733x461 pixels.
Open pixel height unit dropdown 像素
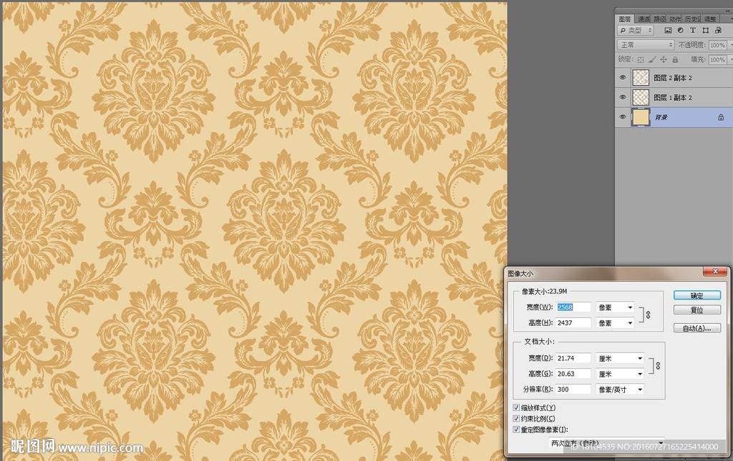[x=615, y=323]
